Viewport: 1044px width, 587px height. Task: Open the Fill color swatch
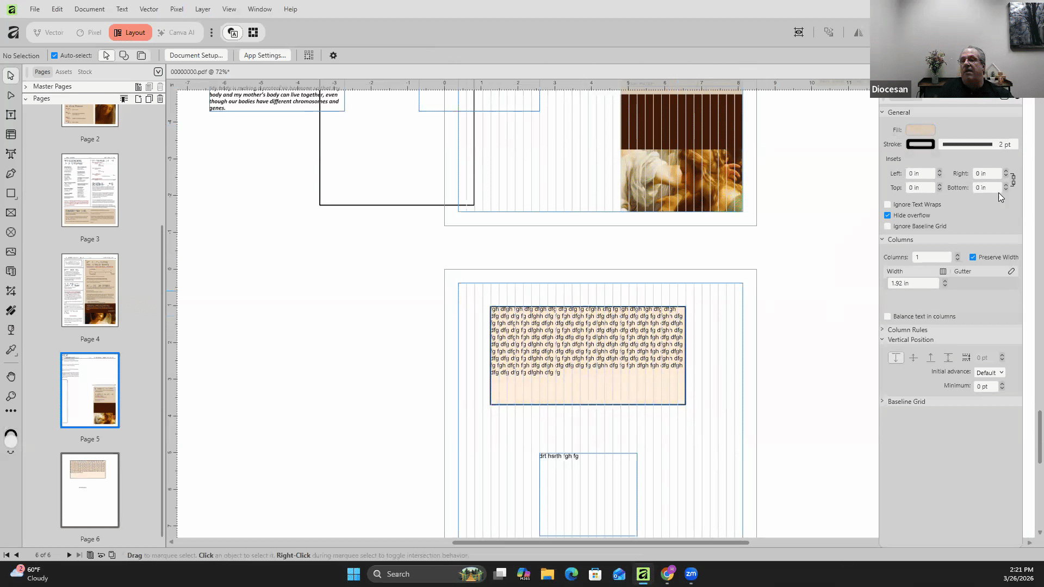point(920,130)
